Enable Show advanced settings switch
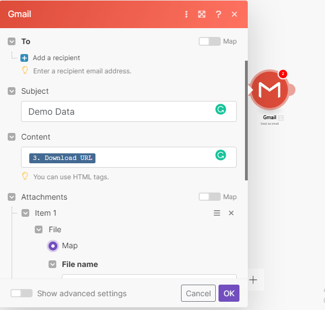The height and width of the screenshot is (310, 325). click(x=22, y=293)
